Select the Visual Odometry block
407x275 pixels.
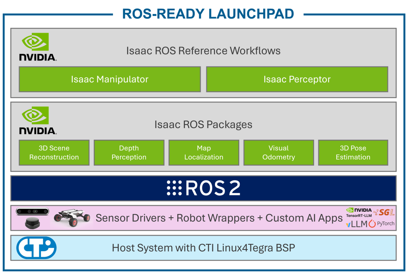pyautogui.click(x=279, y=152)
